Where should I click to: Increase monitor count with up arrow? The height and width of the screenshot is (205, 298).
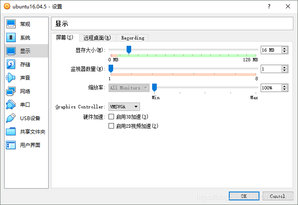[x=284, y=67]
